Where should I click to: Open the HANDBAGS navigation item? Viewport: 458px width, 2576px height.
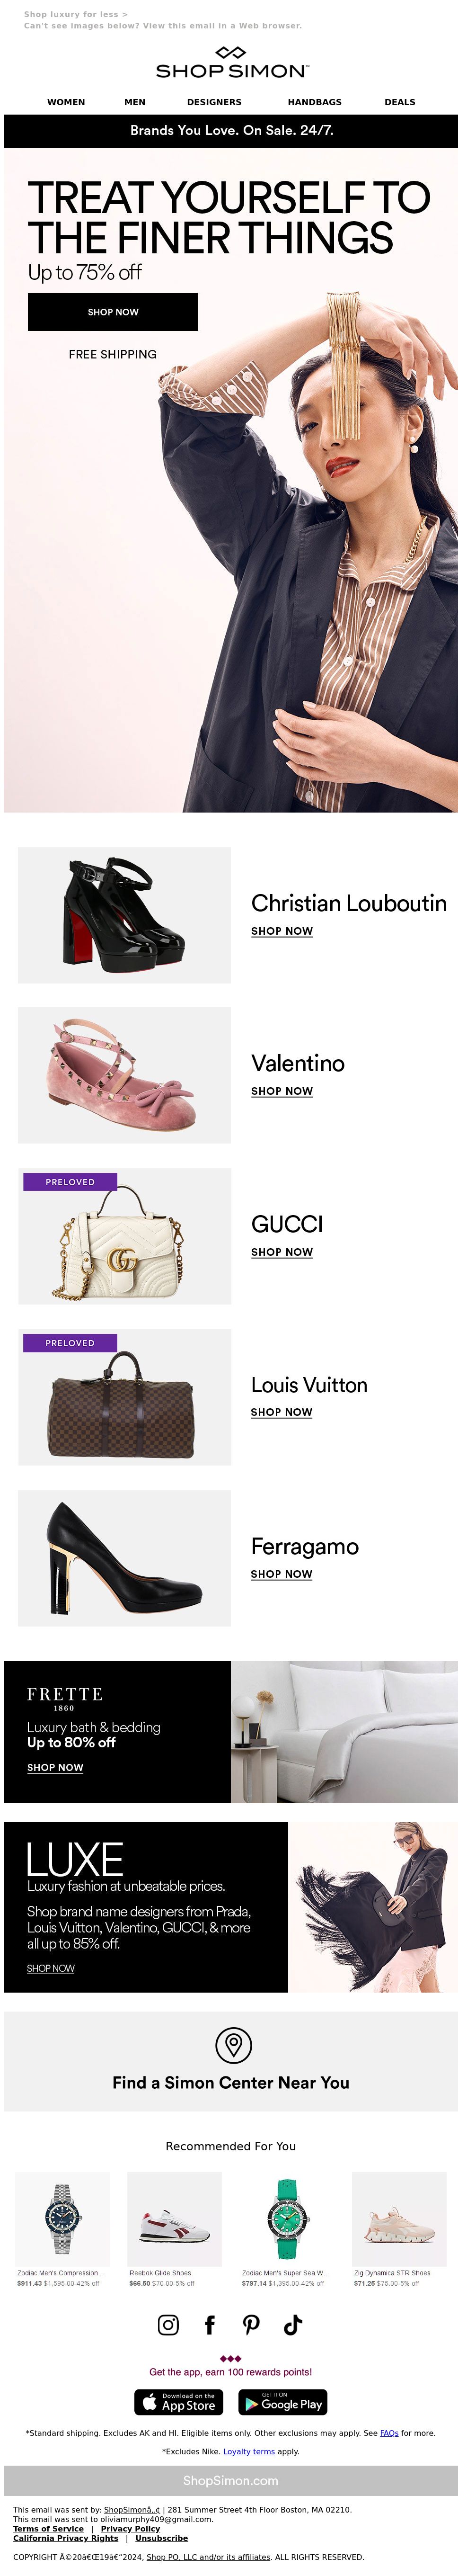(315, 102)
